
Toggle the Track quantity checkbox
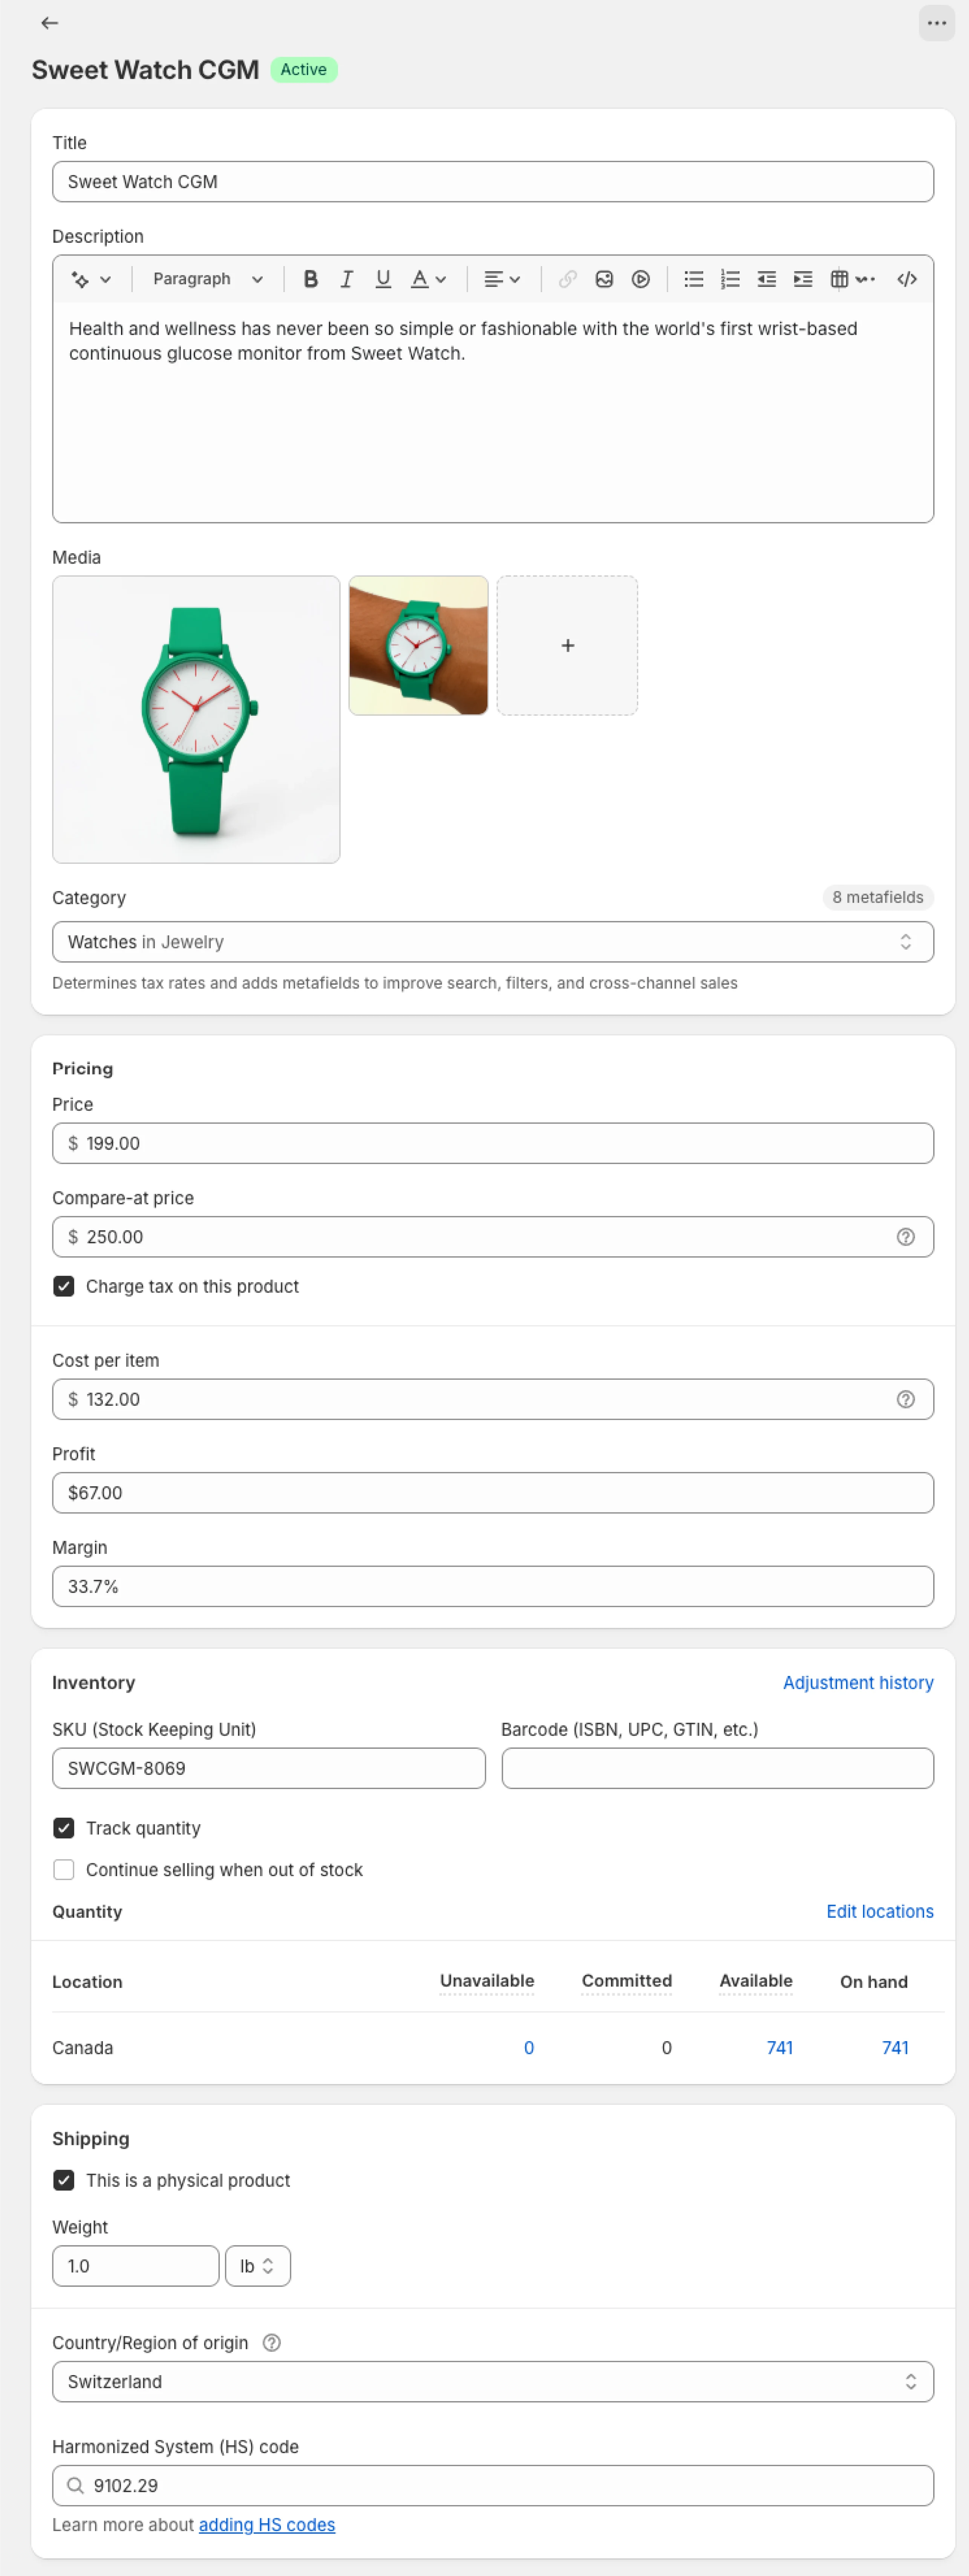[x=64, y=1828]
